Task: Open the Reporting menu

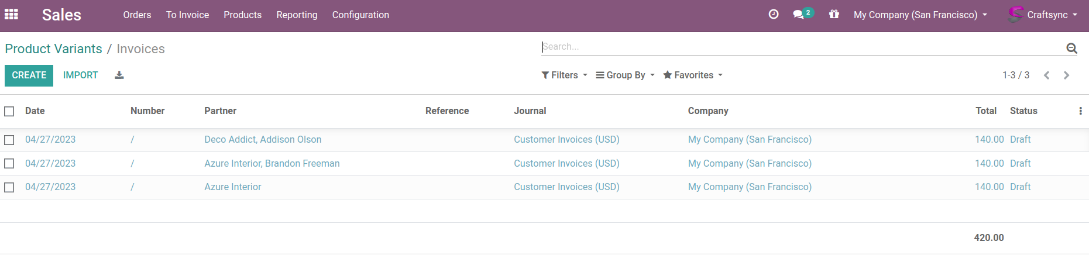Action: [297, 15]
